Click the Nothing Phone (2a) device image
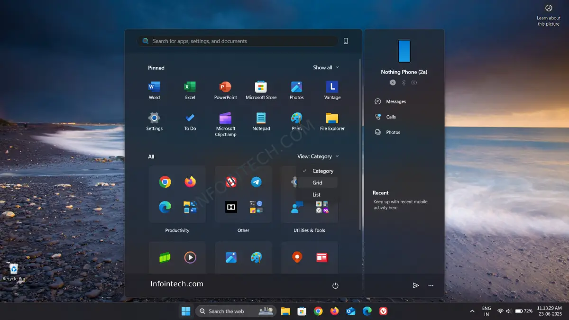 pos(404,51)
